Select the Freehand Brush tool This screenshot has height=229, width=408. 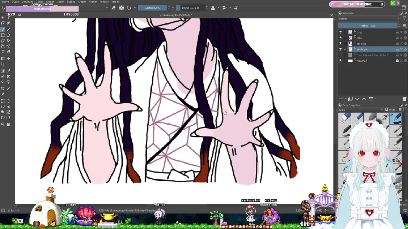click(x=3, y=29)
